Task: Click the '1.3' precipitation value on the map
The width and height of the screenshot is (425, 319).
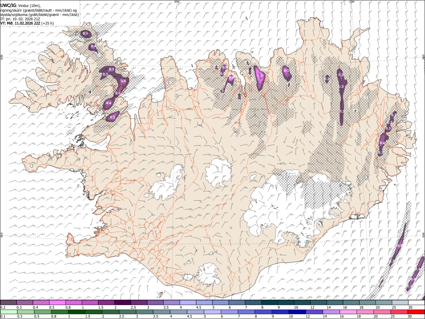Action: click(x=260, y=76)
